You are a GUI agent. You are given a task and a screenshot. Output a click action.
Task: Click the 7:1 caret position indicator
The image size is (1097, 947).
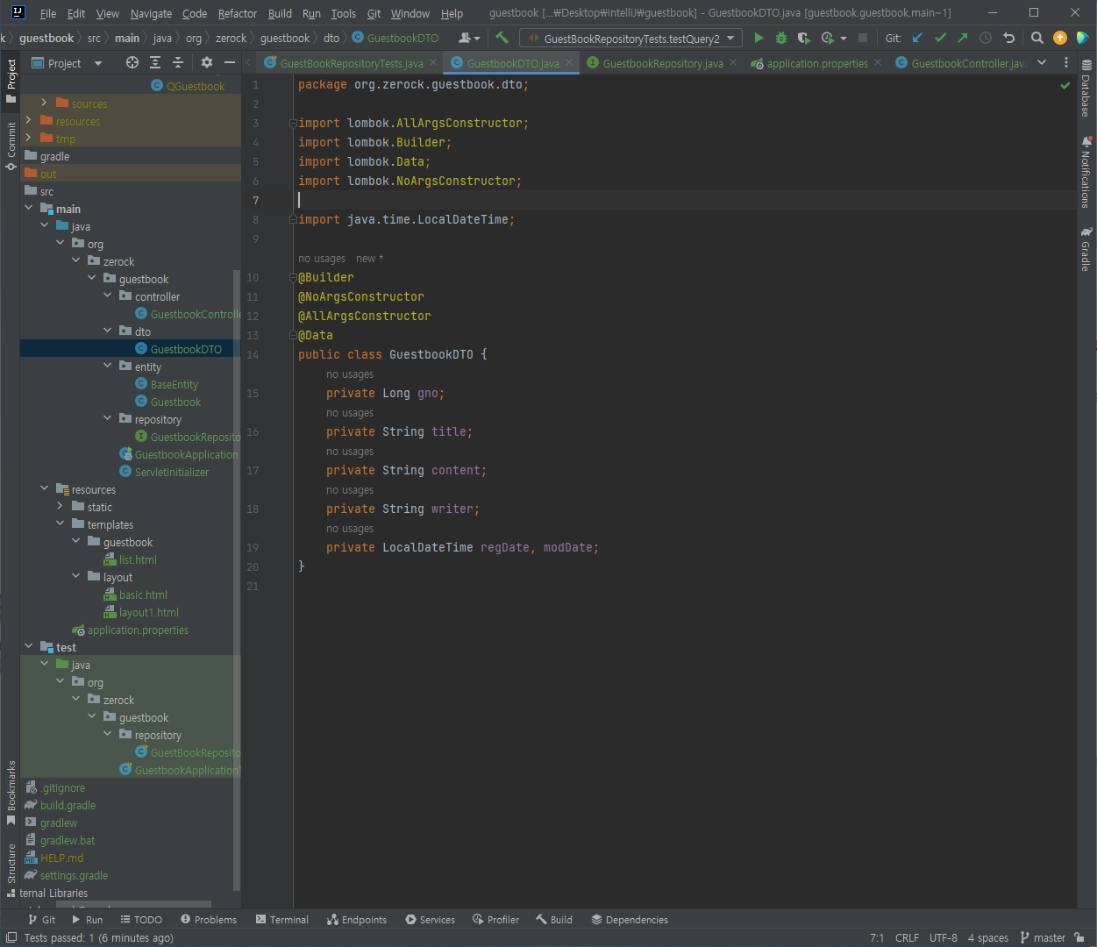click(877, 937)
